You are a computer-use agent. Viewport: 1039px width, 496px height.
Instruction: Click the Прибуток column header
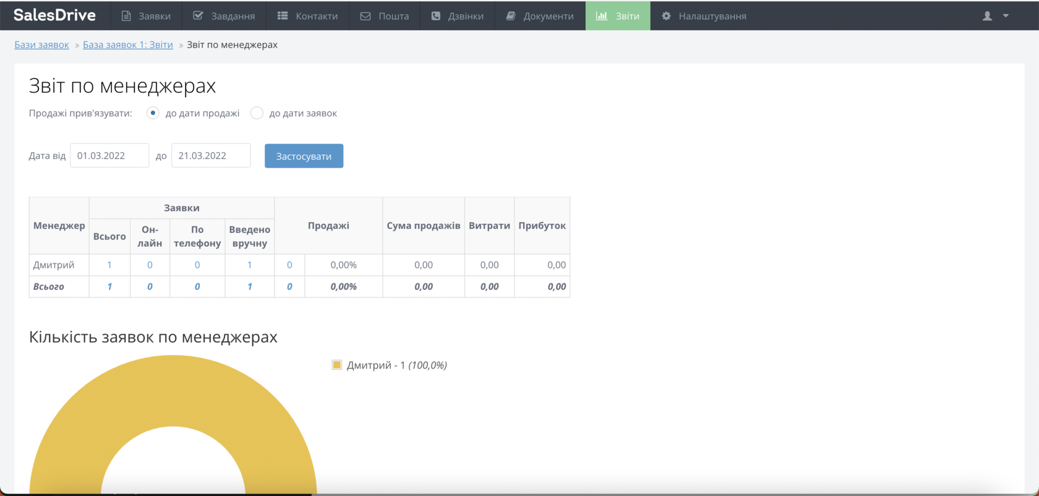[542, 225]
